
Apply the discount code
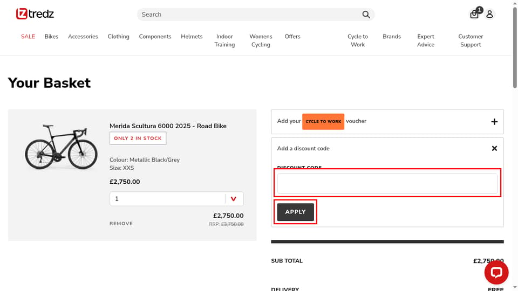click(x=295, y=212)
